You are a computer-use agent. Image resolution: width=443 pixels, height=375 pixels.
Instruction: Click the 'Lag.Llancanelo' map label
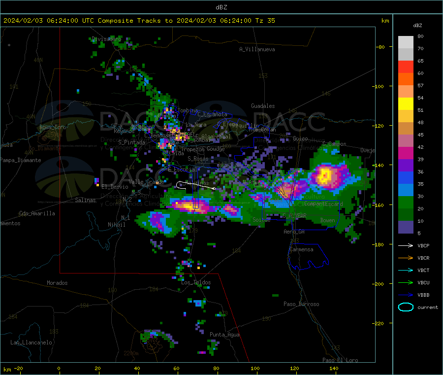pyautogui.click(x=31, y=342)
